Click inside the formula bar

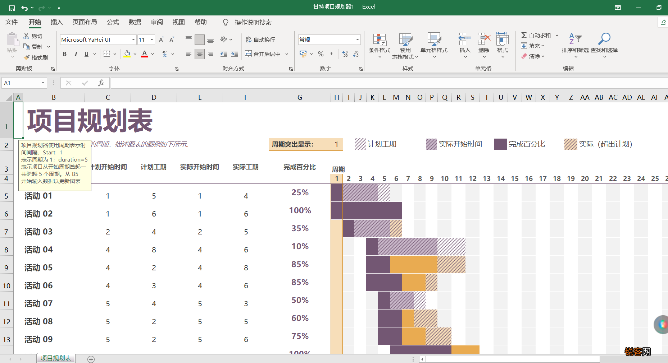(x=389, y=83)
